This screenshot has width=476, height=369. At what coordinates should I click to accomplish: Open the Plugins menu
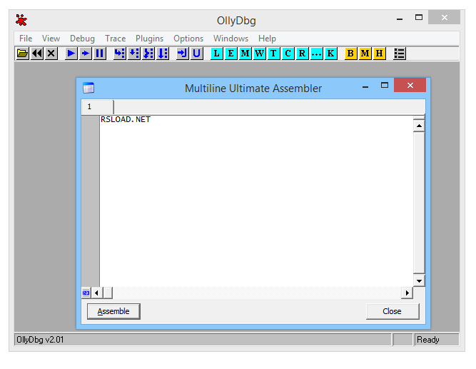tap(149, 39)
